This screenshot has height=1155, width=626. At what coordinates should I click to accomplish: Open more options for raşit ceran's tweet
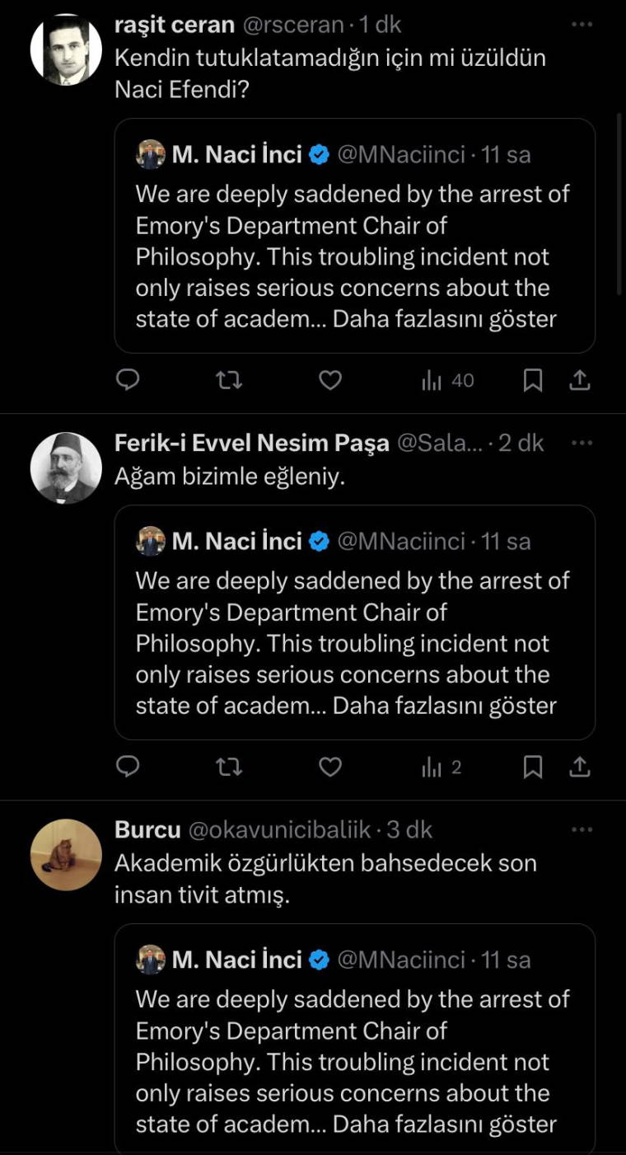pos(582,25)
